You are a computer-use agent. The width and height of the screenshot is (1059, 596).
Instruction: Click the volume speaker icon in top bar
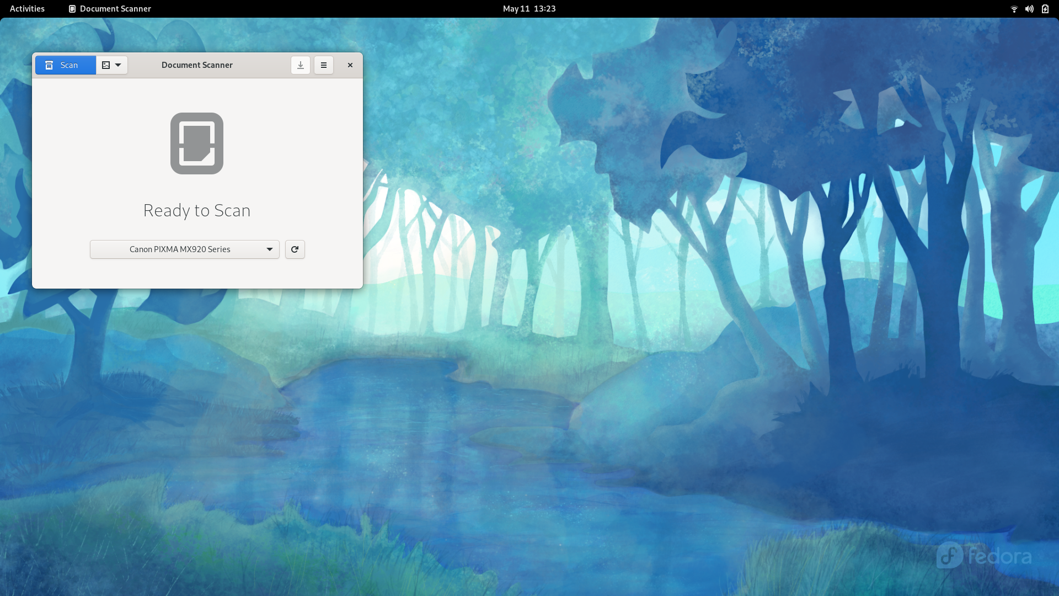point(1029,9)
